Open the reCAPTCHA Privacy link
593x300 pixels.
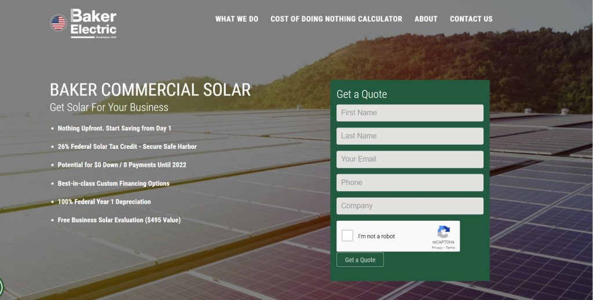pos(437,248)
